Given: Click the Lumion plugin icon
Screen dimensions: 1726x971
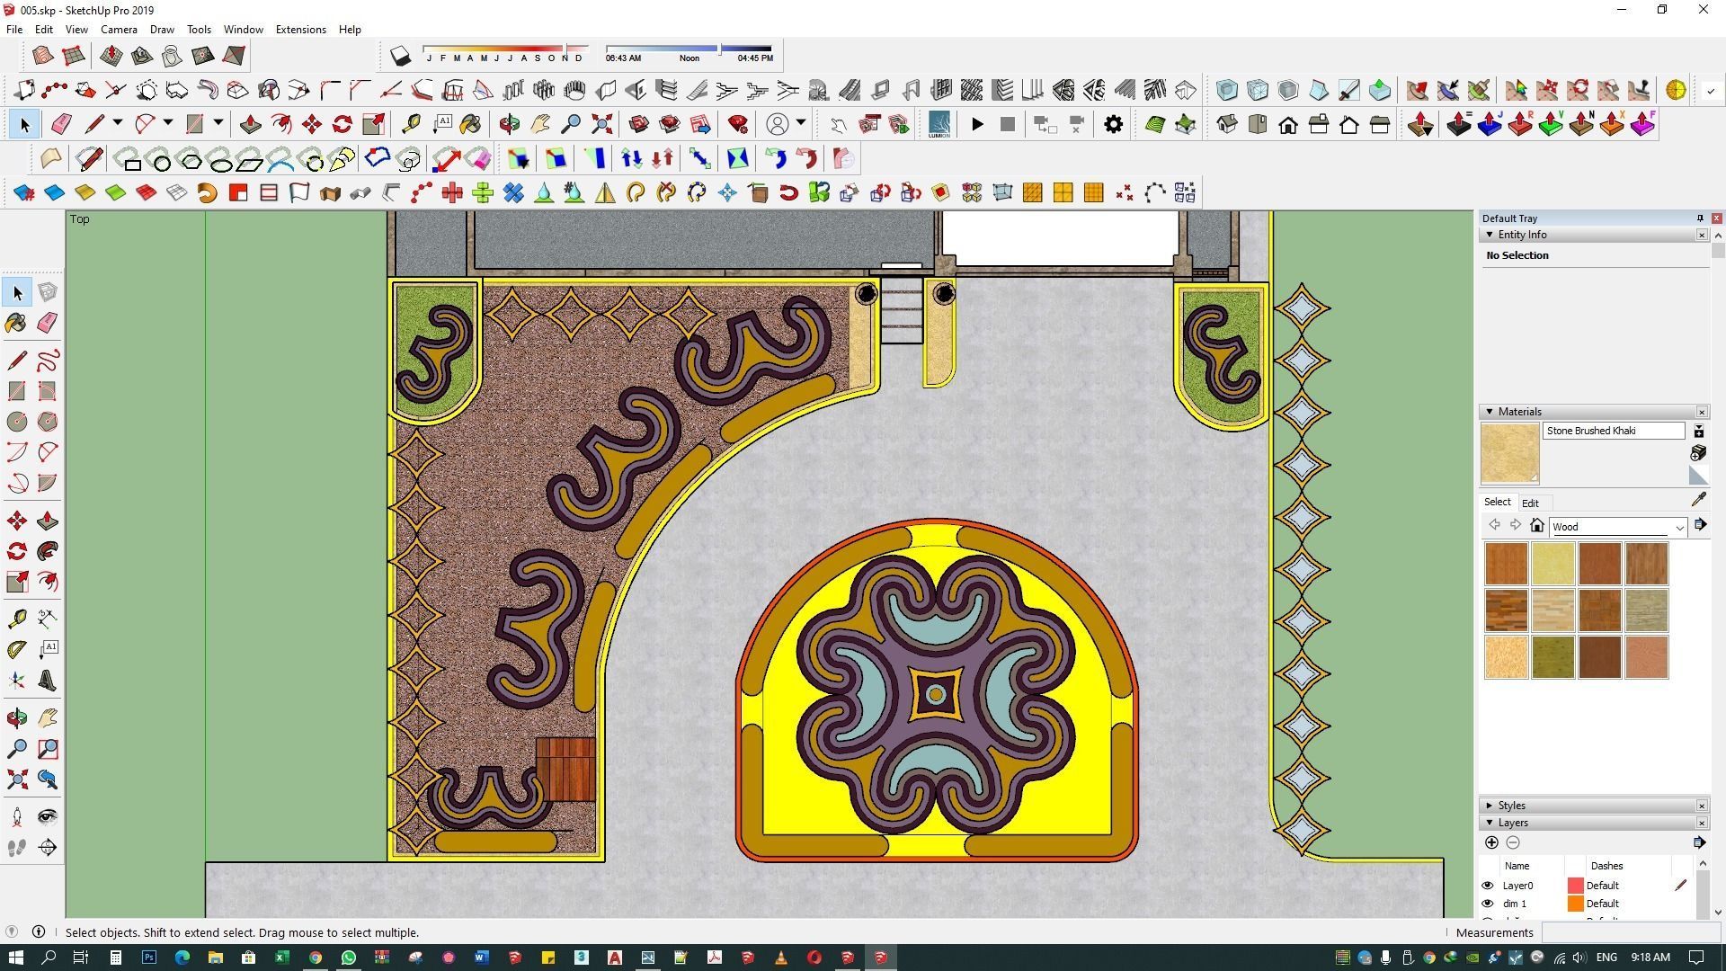Looking at the screenshot, I should tap(939, 125).
